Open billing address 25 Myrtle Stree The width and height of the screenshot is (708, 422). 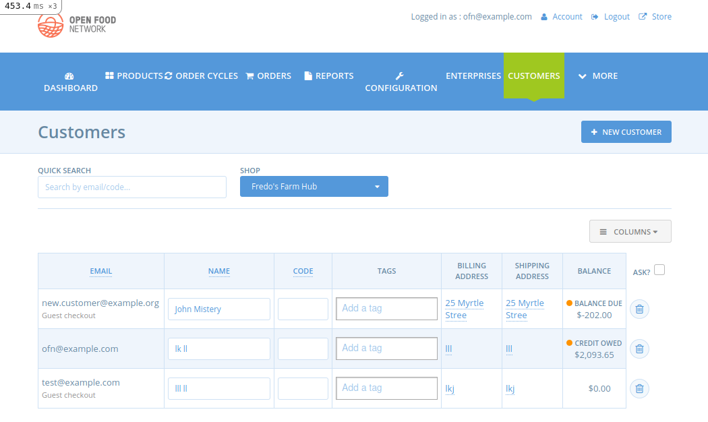click(x=464, y=309)
